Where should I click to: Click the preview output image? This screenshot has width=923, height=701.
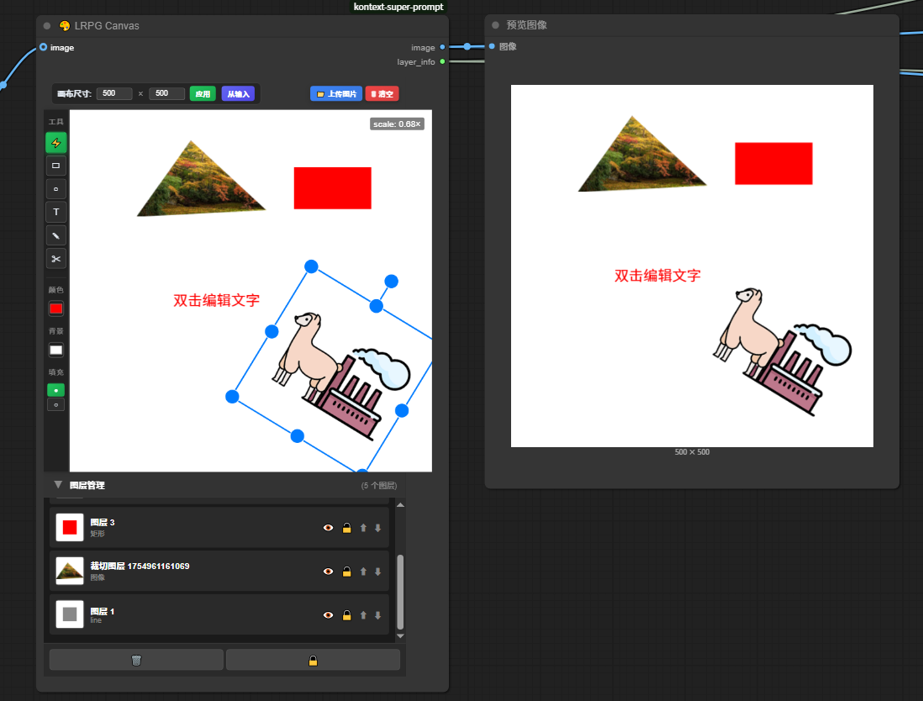(693, 266)
